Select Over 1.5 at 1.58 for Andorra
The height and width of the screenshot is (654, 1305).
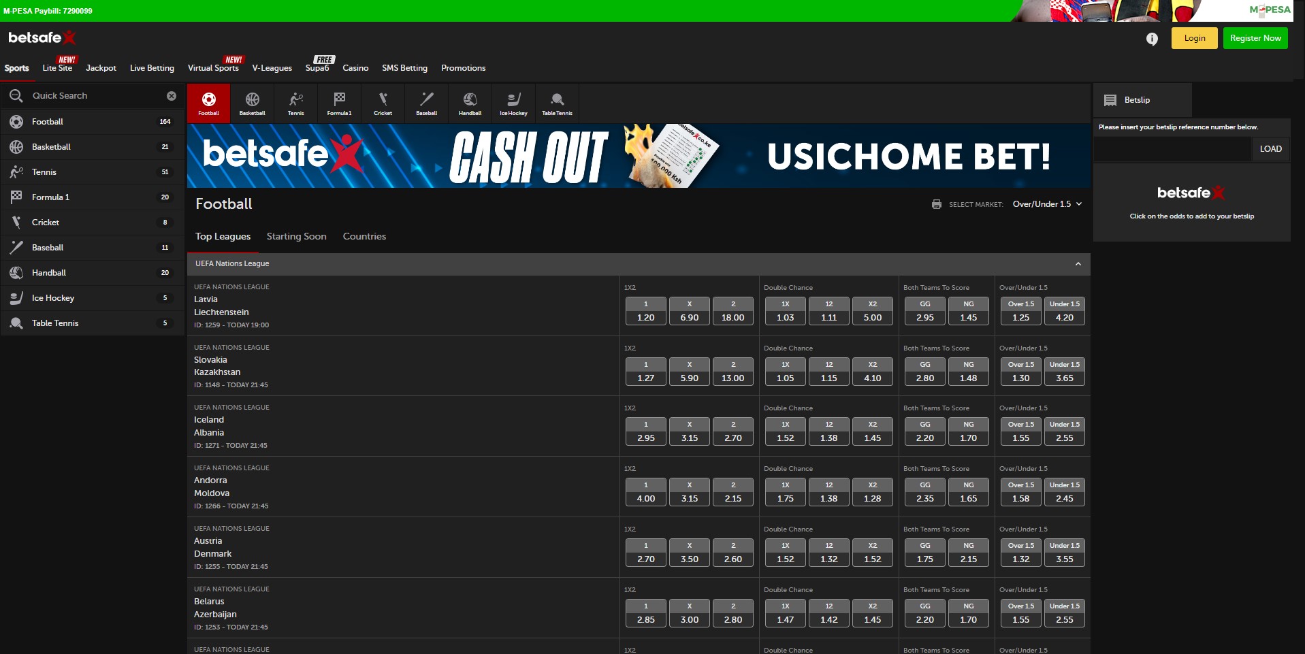tap(1021, 492)
